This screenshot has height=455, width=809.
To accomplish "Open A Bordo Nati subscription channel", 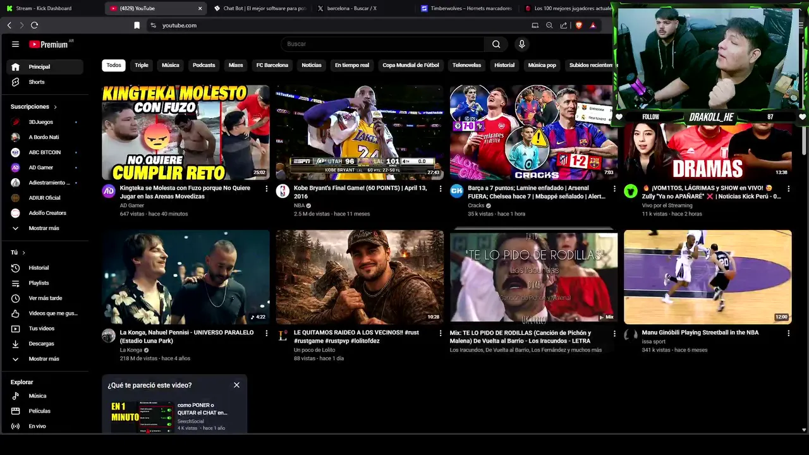I will coord(44,137).
